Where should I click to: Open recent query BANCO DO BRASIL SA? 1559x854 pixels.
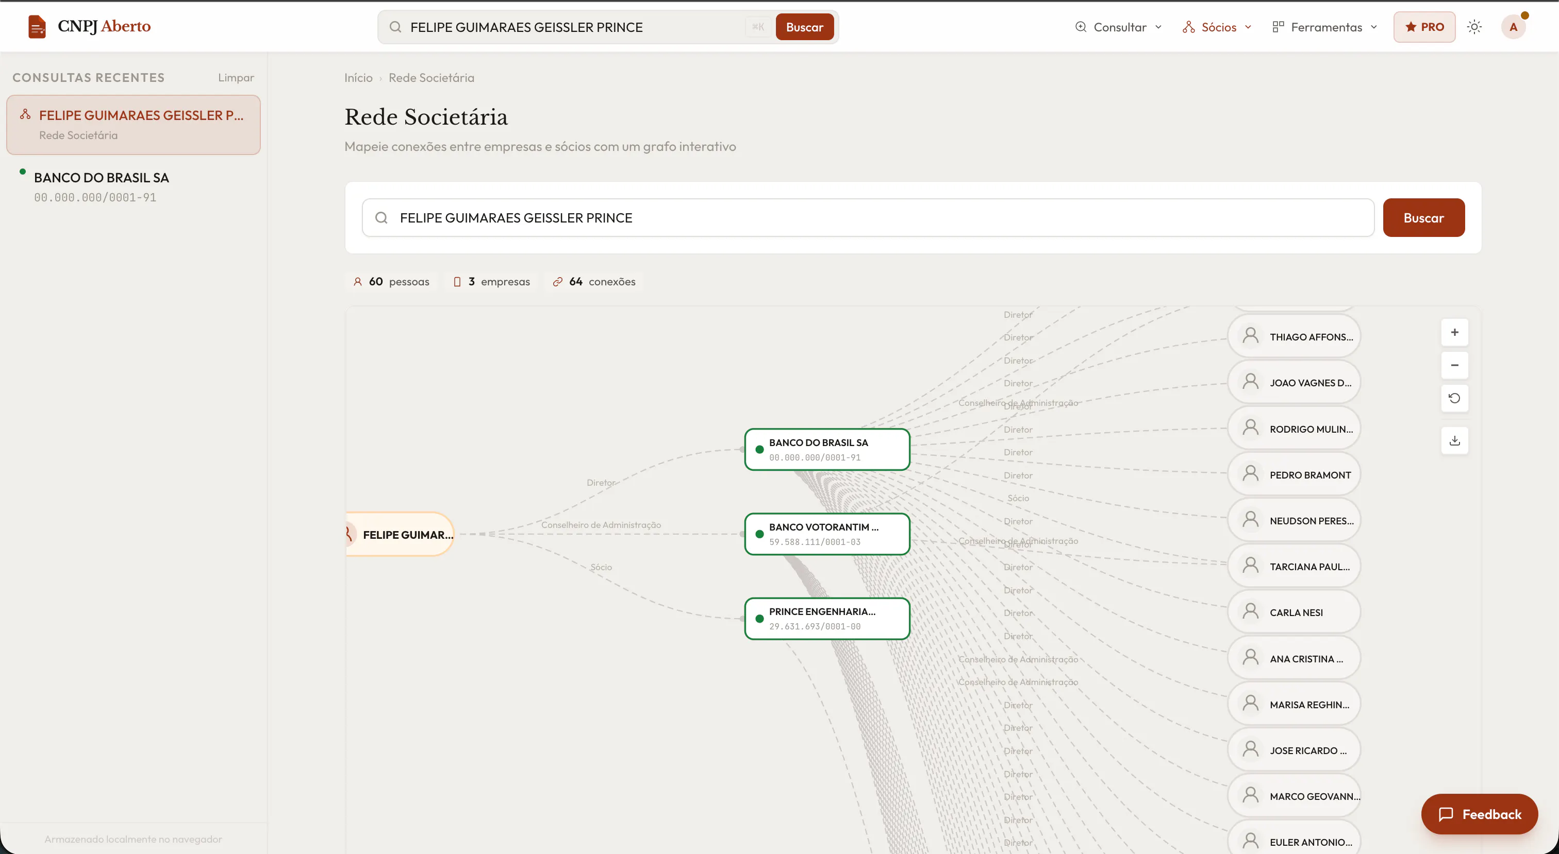click(x=133, y=187)
